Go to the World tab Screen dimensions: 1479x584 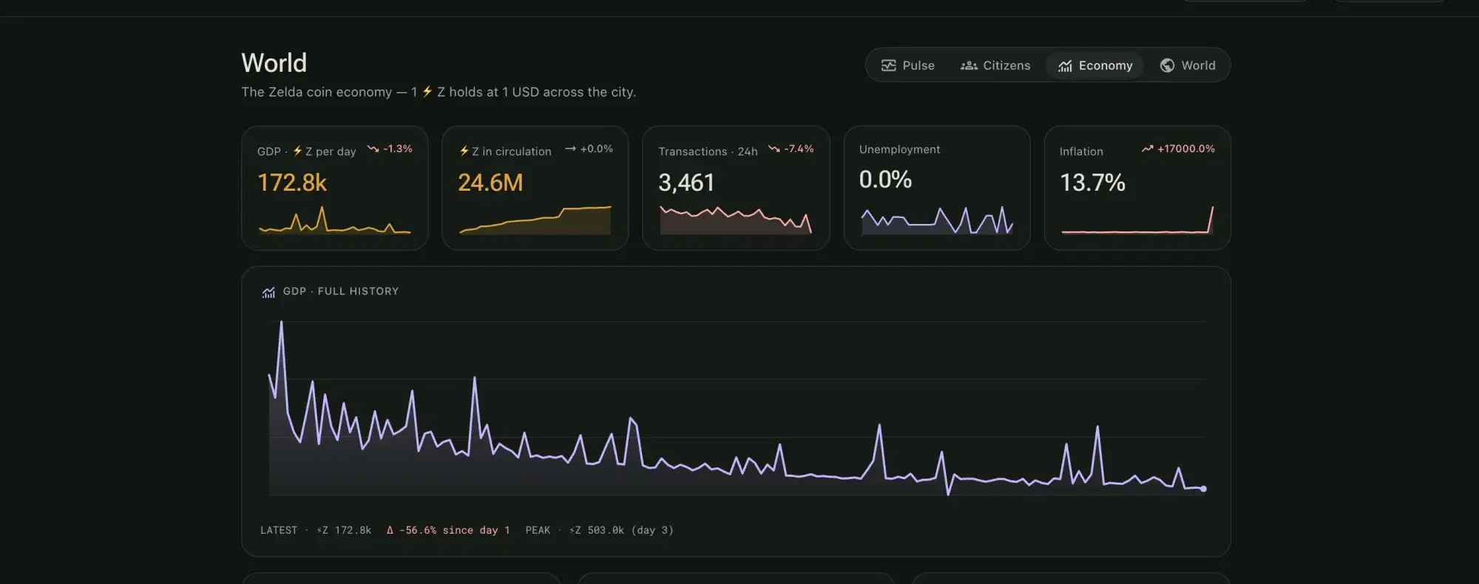[x=1187, y=65]
